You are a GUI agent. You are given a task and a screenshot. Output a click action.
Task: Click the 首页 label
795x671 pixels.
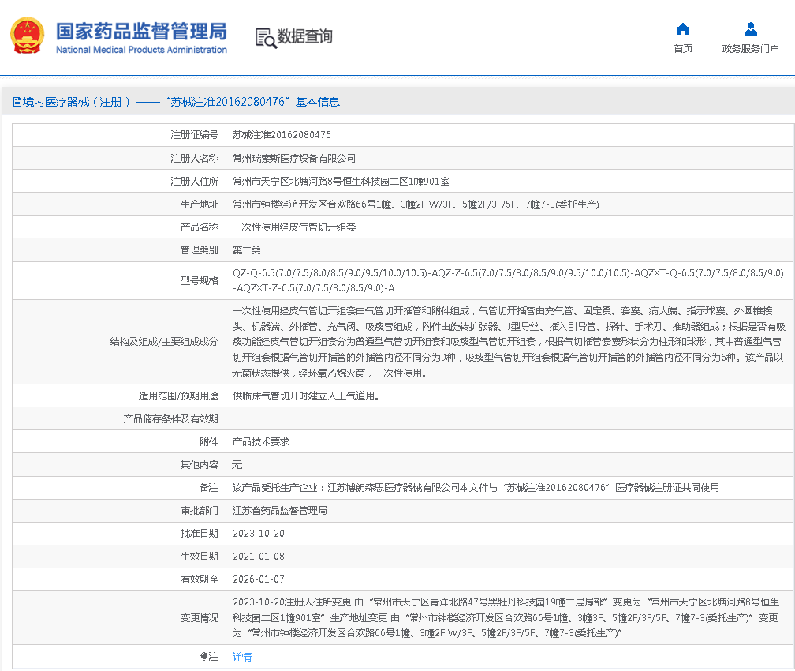683,49
